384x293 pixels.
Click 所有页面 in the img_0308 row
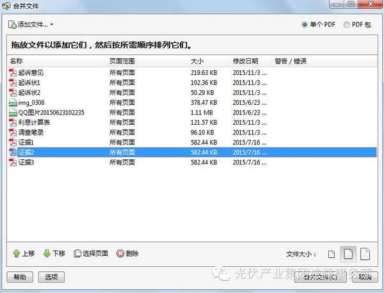click(x=122, y=102)
